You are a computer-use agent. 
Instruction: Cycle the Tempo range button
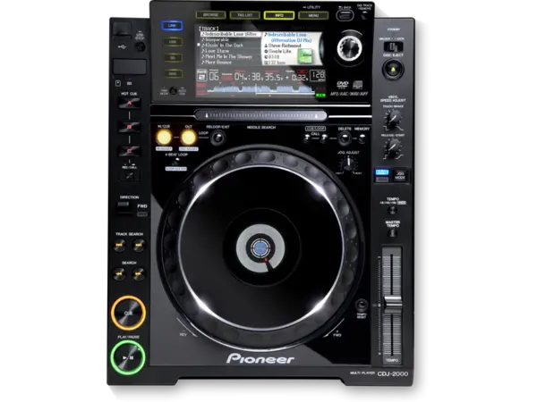pyautogui.click(x=393, y=210)
